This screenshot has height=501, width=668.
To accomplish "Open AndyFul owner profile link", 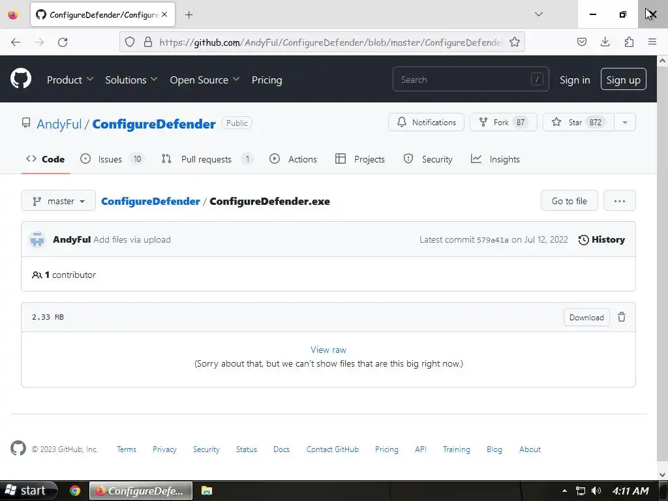I will pos(59,124).
